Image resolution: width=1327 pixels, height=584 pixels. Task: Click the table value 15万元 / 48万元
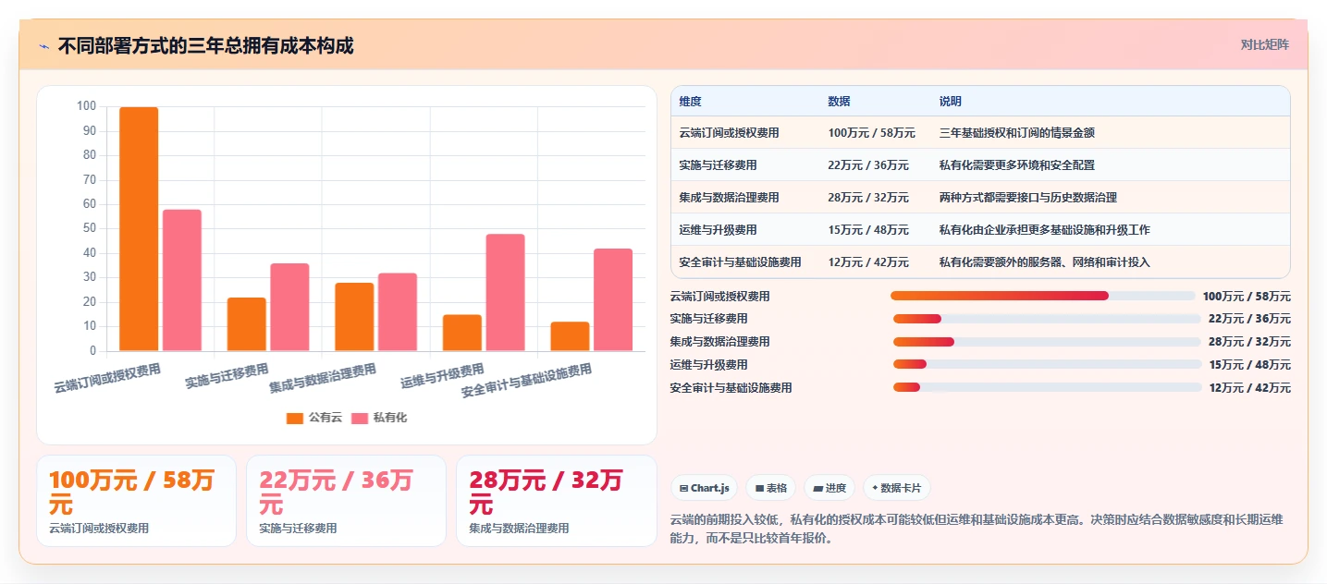point(868,230)
